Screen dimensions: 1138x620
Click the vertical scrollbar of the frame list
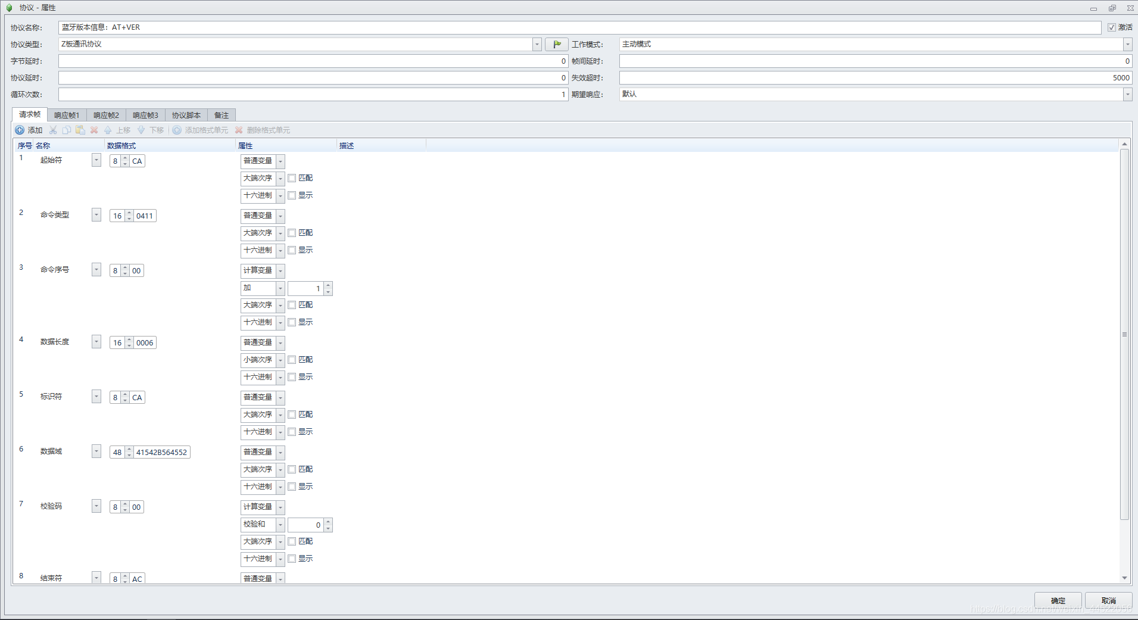click(x=1125, y=334)
